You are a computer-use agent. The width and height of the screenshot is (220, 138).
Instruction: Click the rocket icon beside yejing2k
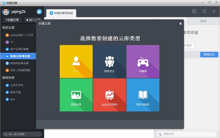pos(39,12)
